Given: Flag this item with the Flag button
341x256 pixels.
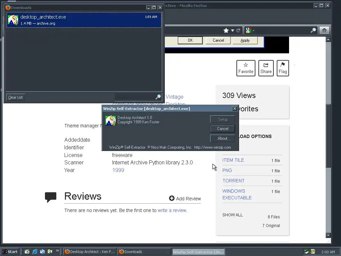Looking at the screenshot, I should [283, 68].
